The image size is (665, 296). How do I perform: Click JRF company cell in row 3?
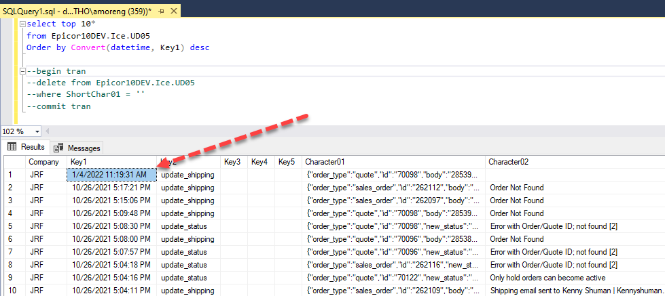point(46,200)
